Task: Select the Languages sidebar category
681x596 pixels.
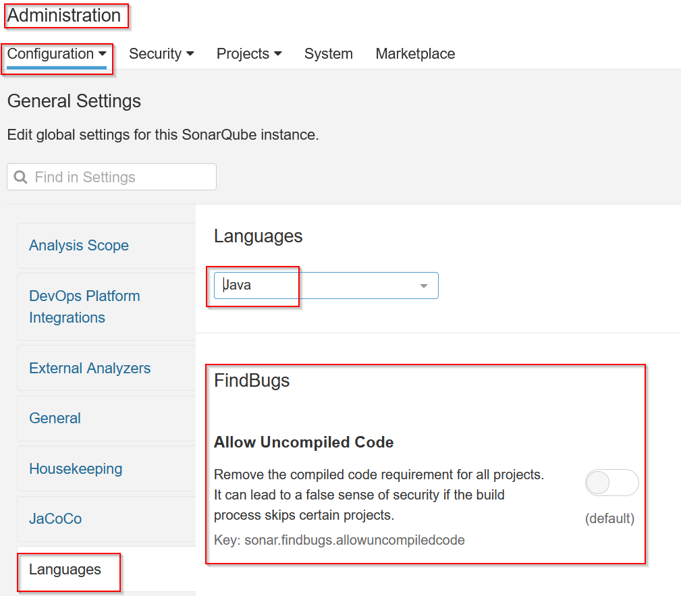Action: tap(64, 571)
